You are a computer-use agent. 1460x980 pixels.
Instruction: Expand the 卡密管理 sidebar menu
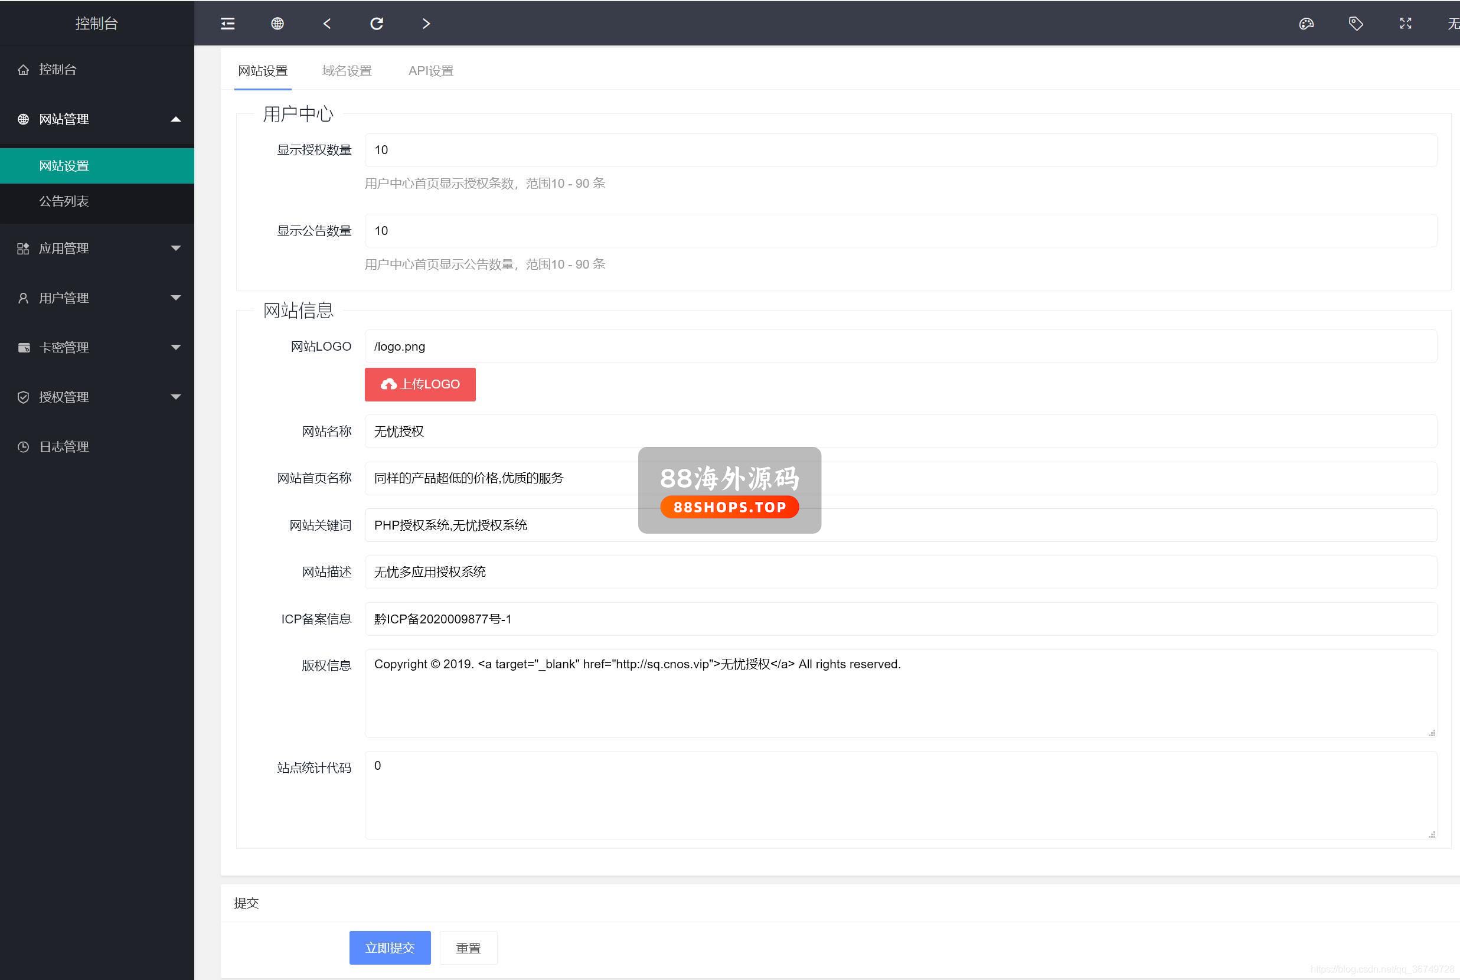[97, 348]
